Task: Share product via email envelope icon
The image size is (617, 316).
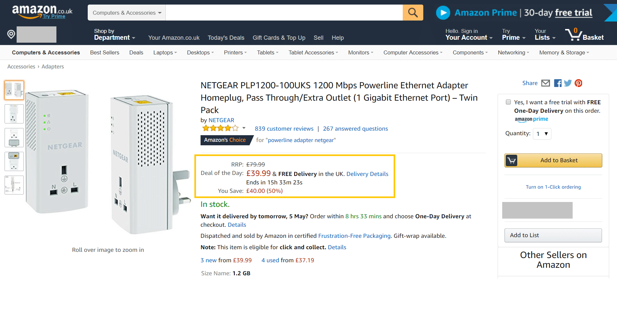Action: (546, 83)
